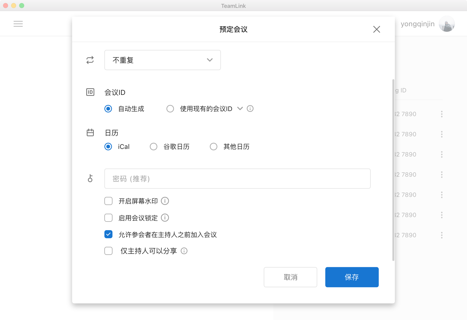Click the 取消 button
Image resolution: width=467 pixels, height=320 pixels.
[290, 277]
